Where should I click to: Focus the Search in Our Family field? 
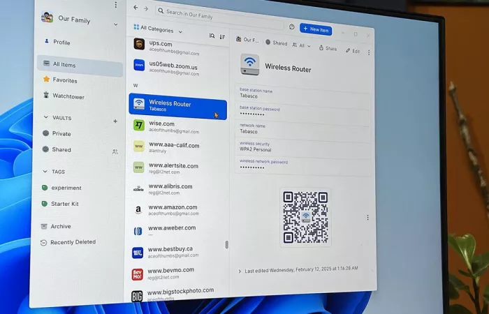pos(219,17)
